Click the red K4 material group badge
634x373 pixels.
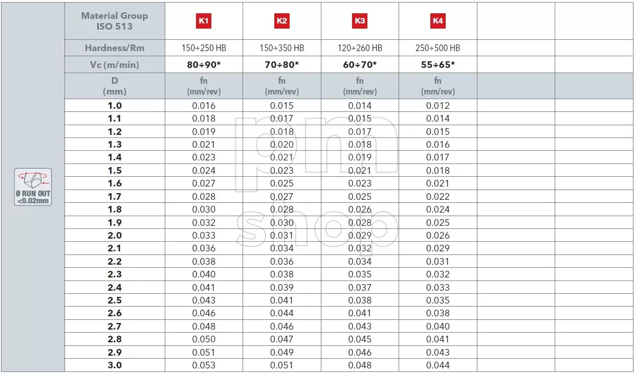pyautogui.click(x=438, y=21)
